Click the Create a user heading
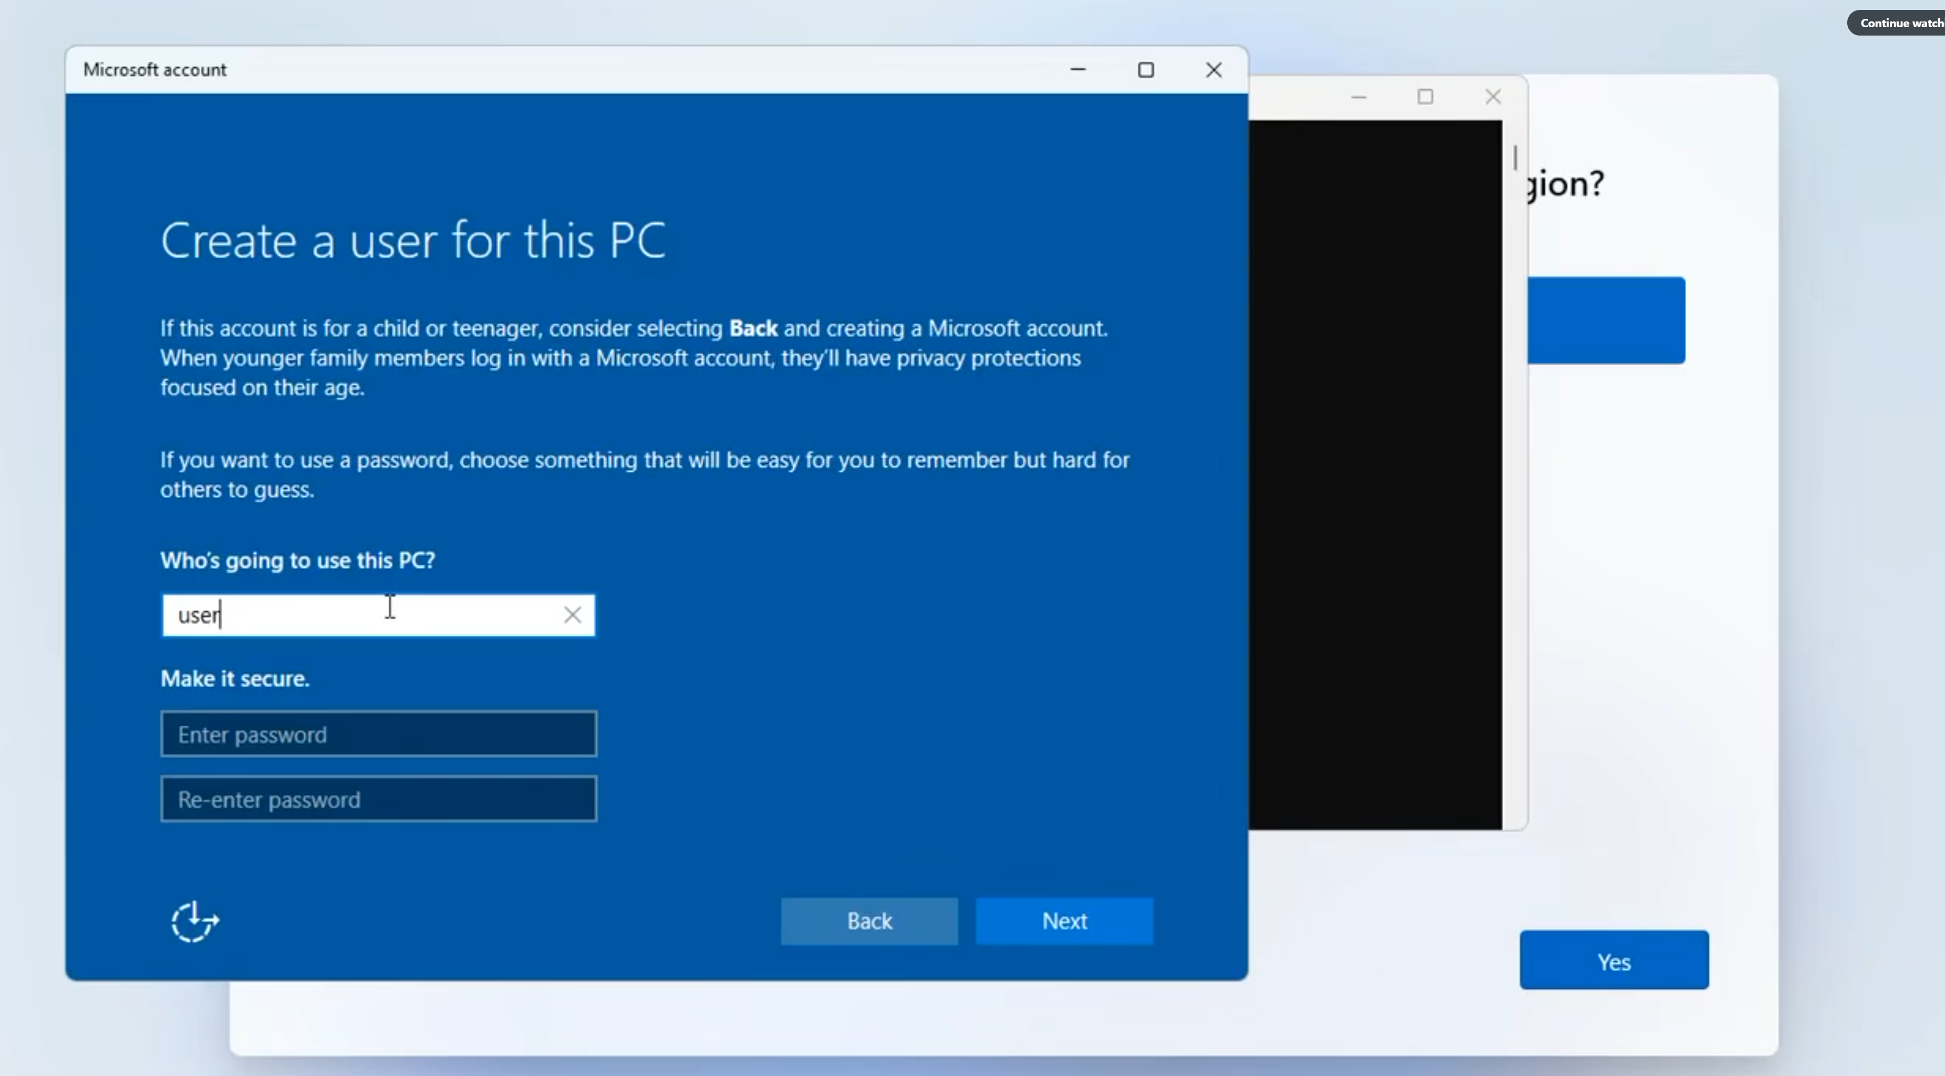The height and width of the screenshot is (1076, 1945). (412, 240)
